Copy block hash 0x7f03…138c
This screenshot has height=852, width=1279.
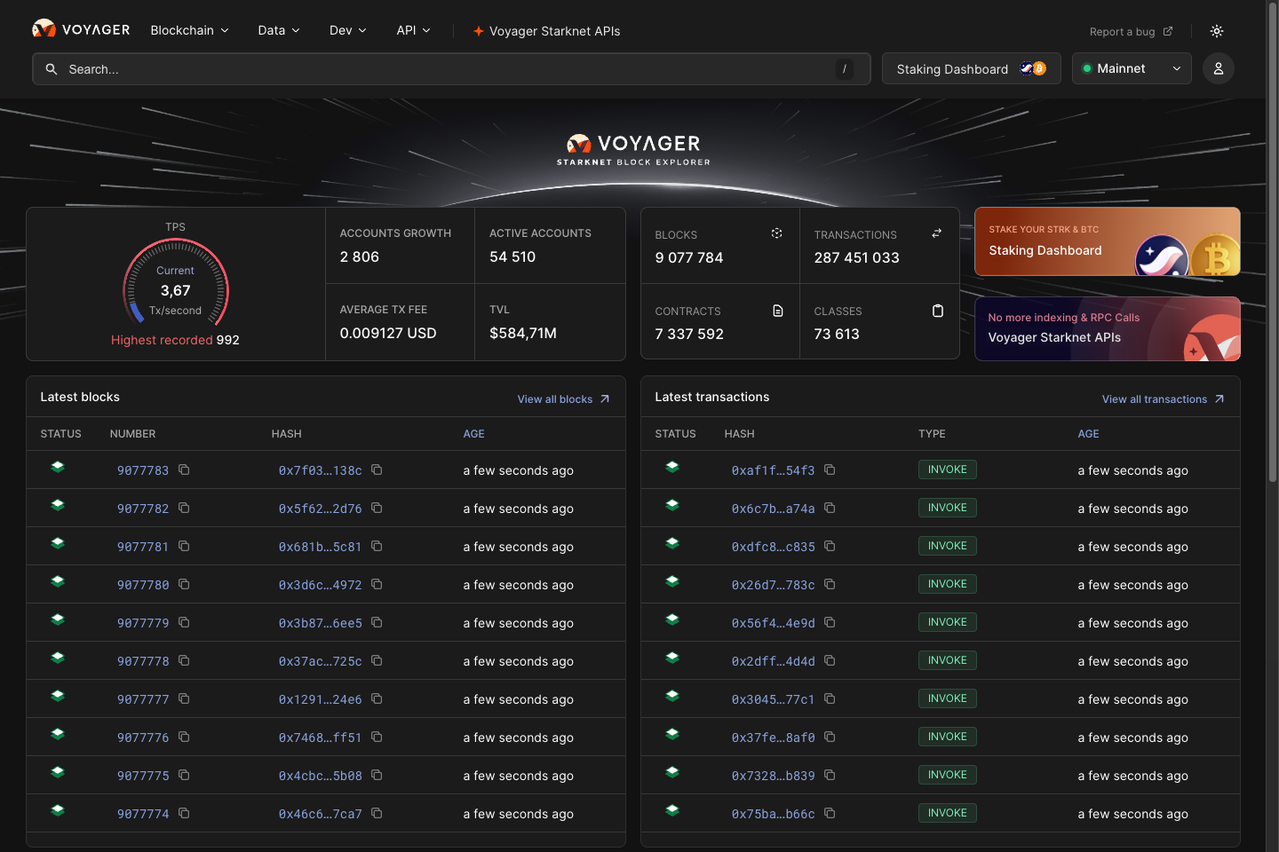point(377,469)
